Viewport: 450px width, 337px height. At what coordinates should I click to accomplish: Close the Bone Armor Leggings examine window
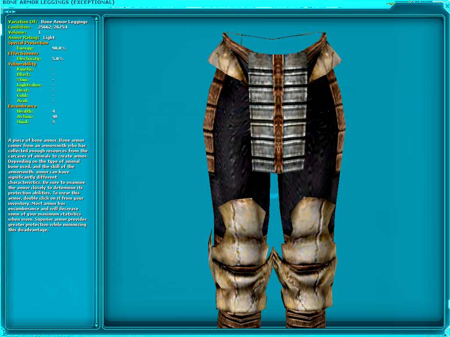[x=447, y=6]
